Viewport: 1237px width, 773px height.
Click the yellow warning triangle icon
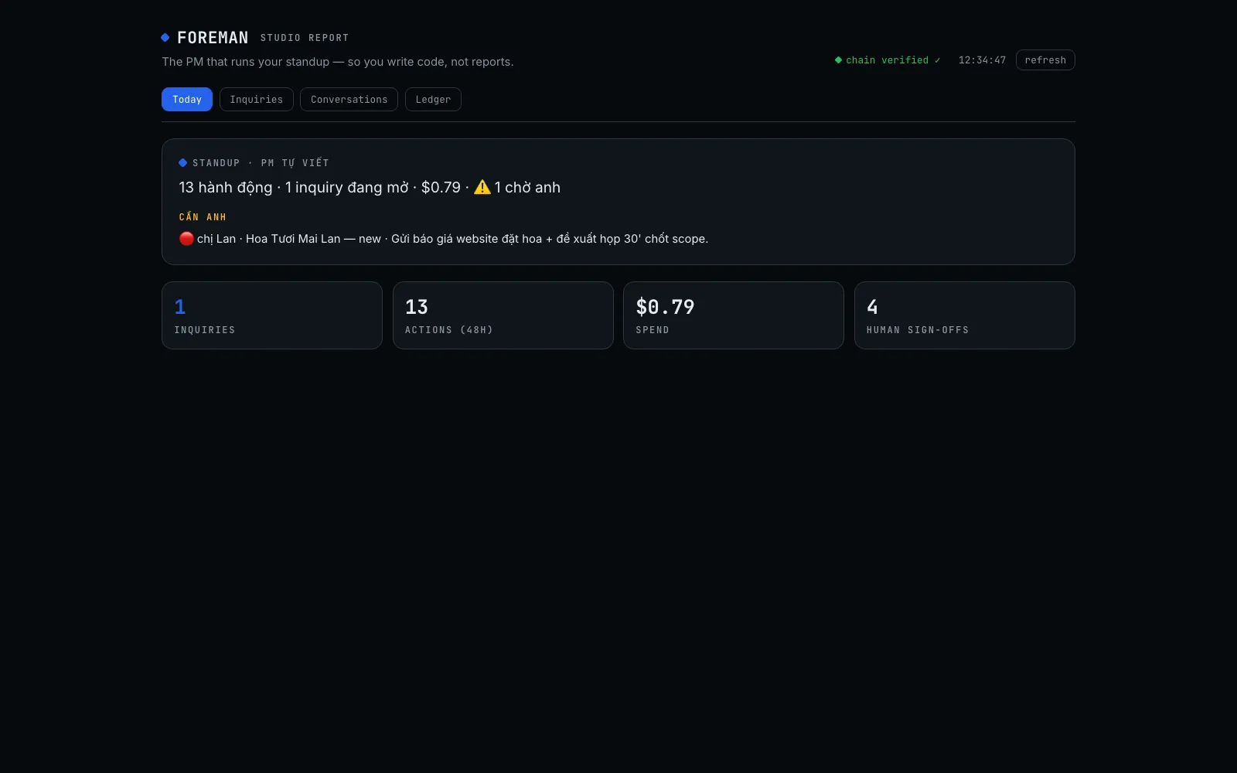pos(482,187)
